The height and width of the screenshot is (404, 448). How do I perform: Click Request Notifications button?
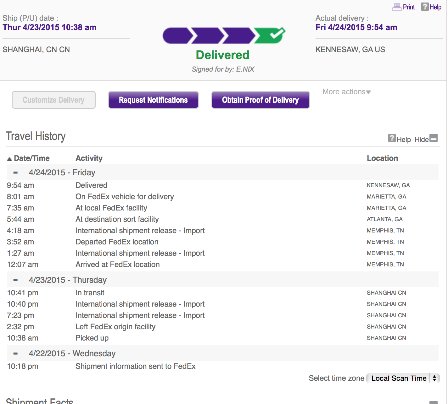point(153,100)
